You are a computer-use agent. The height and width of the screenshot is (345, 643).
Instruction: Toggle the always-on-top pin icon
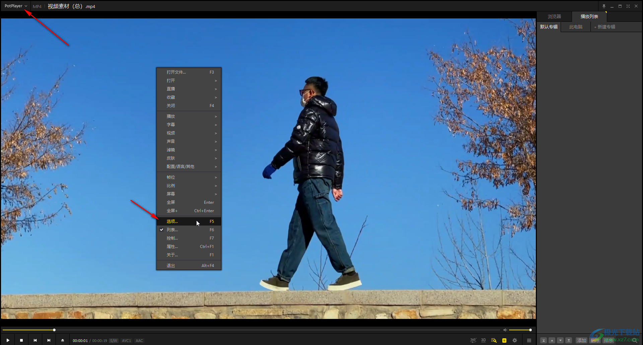click(x=604, y=6)
